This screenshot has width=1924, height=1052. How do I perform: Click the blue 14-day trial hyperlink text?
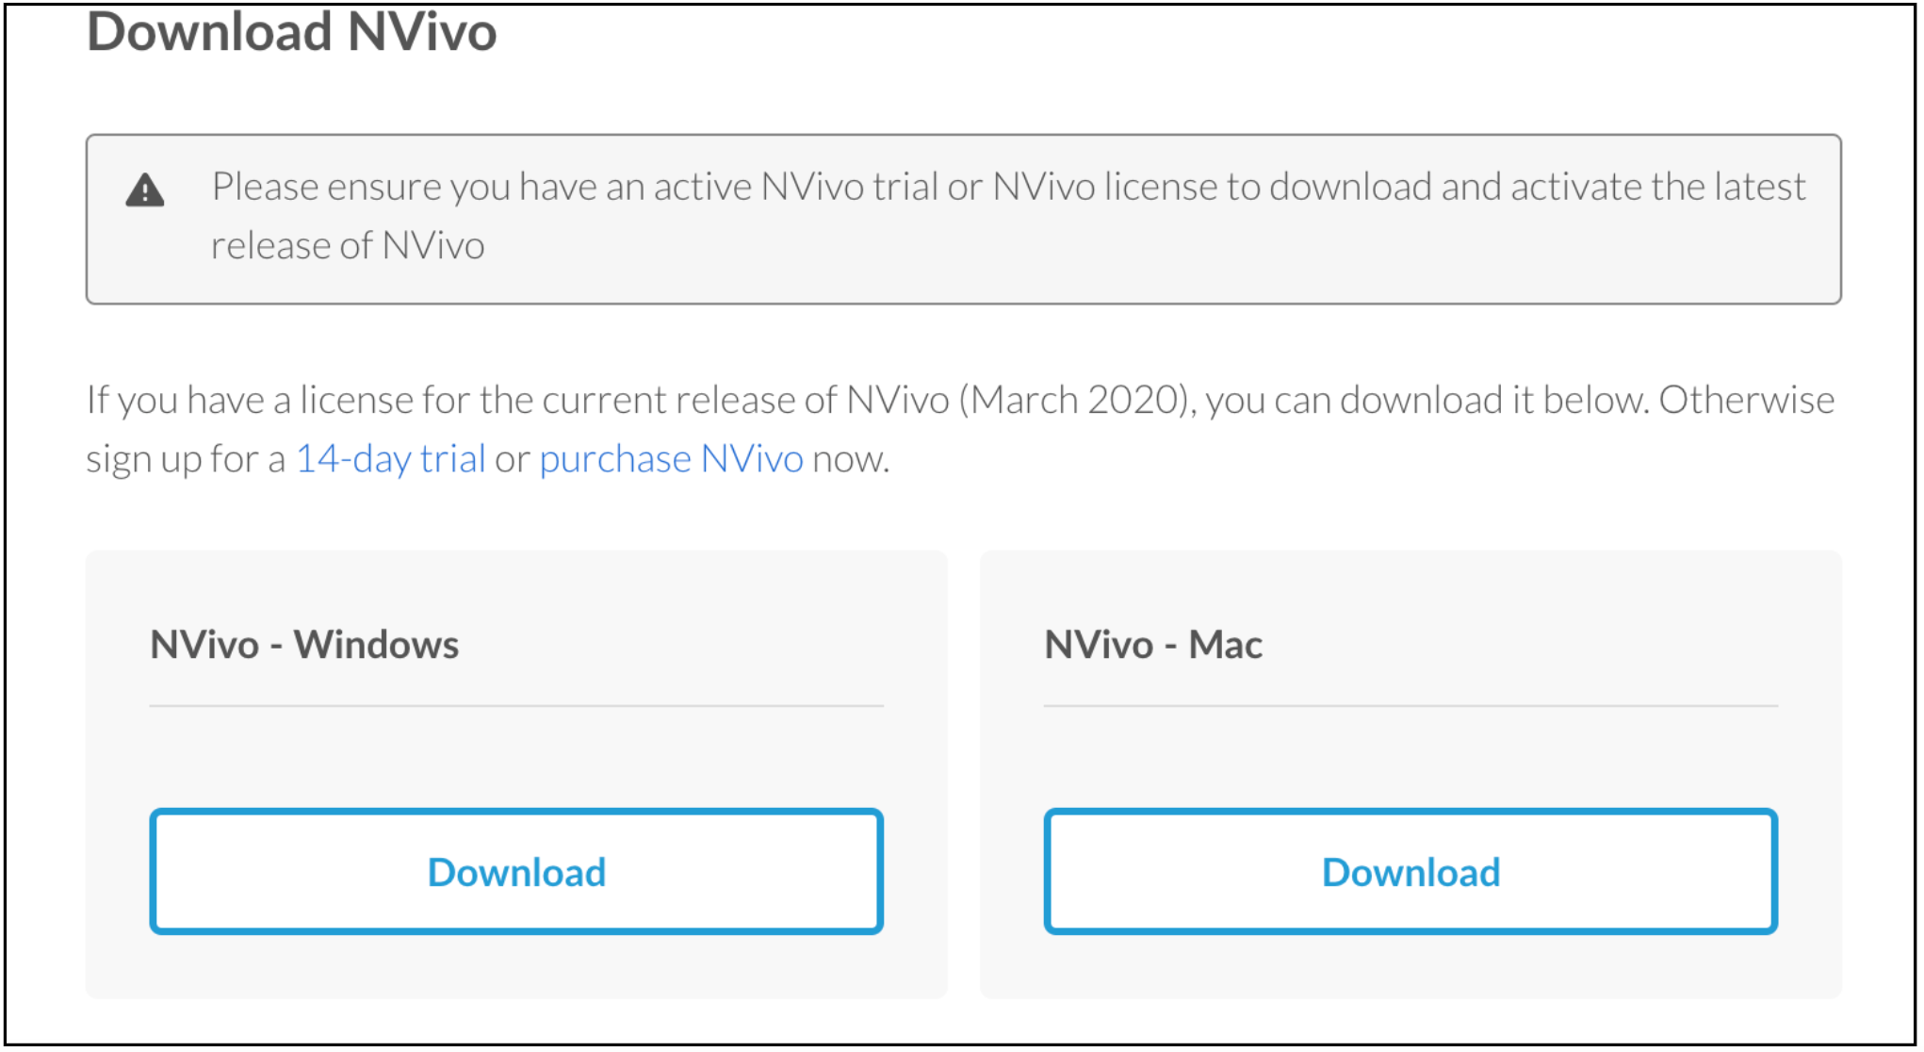(x=390, y=459)
